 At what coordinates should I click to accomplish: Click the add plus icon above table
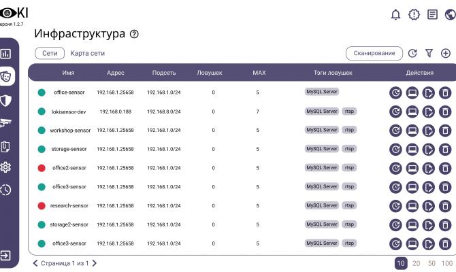tap(446, 53)
